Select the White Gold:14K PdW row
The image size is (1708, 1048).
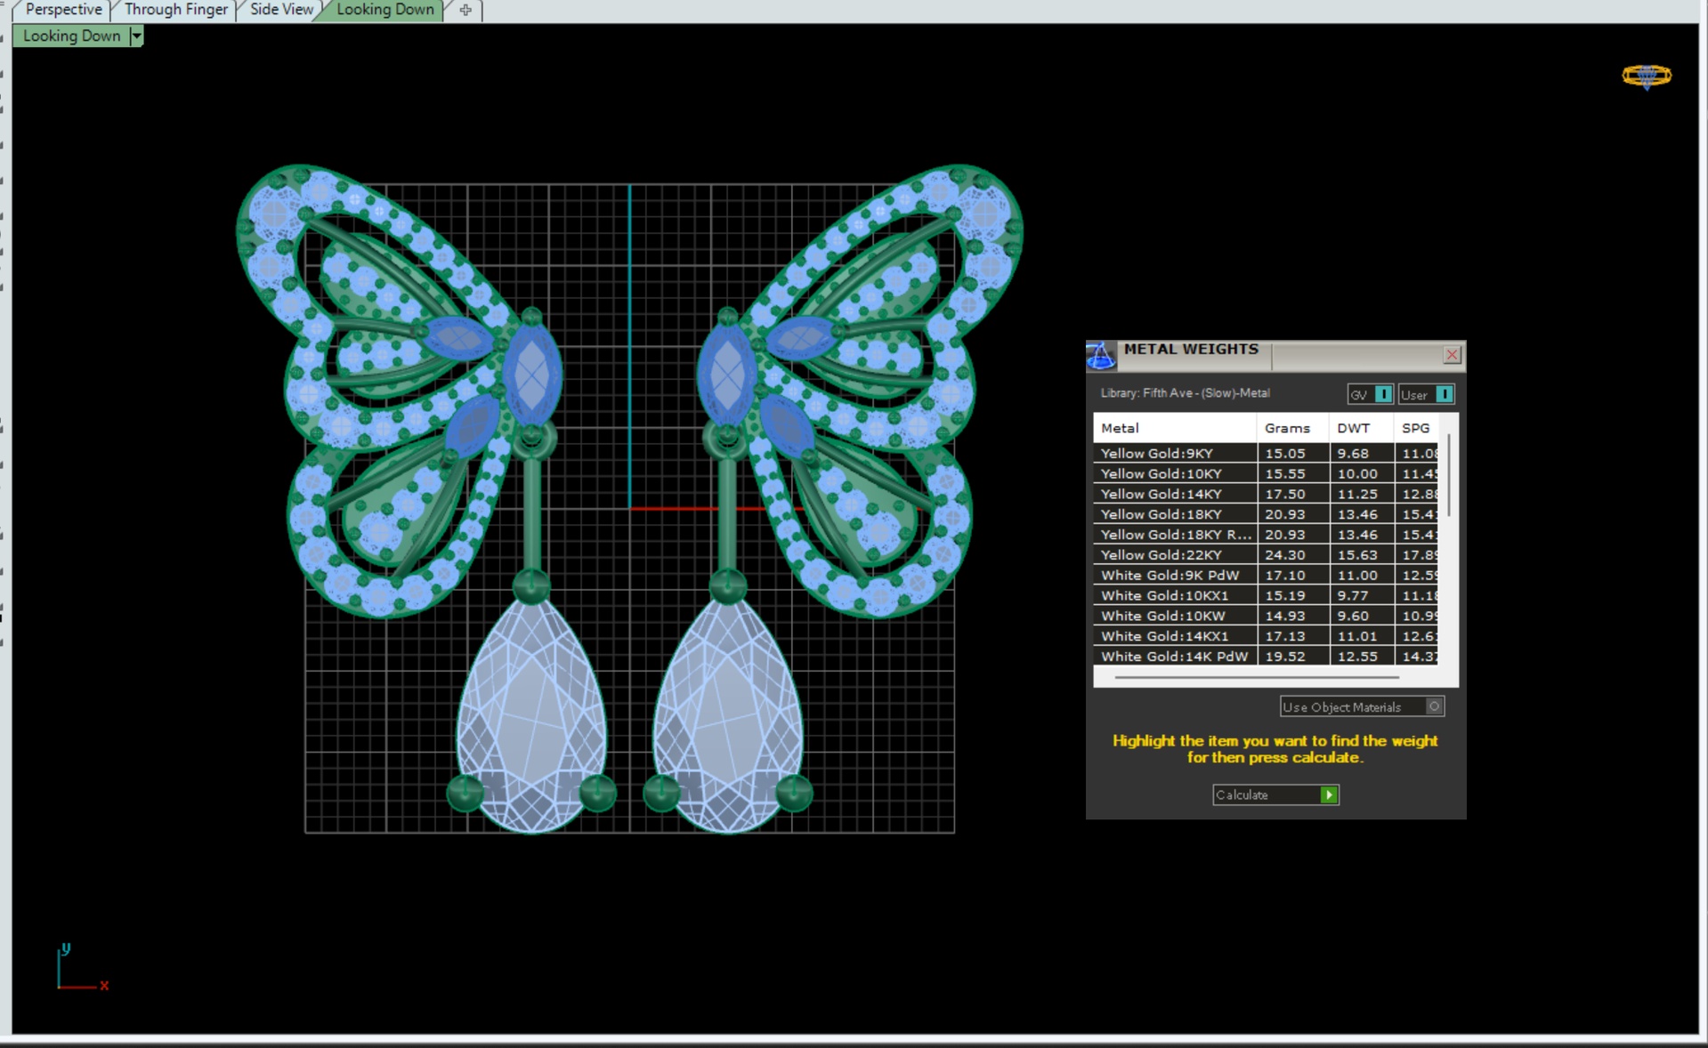pos(1266,657)
